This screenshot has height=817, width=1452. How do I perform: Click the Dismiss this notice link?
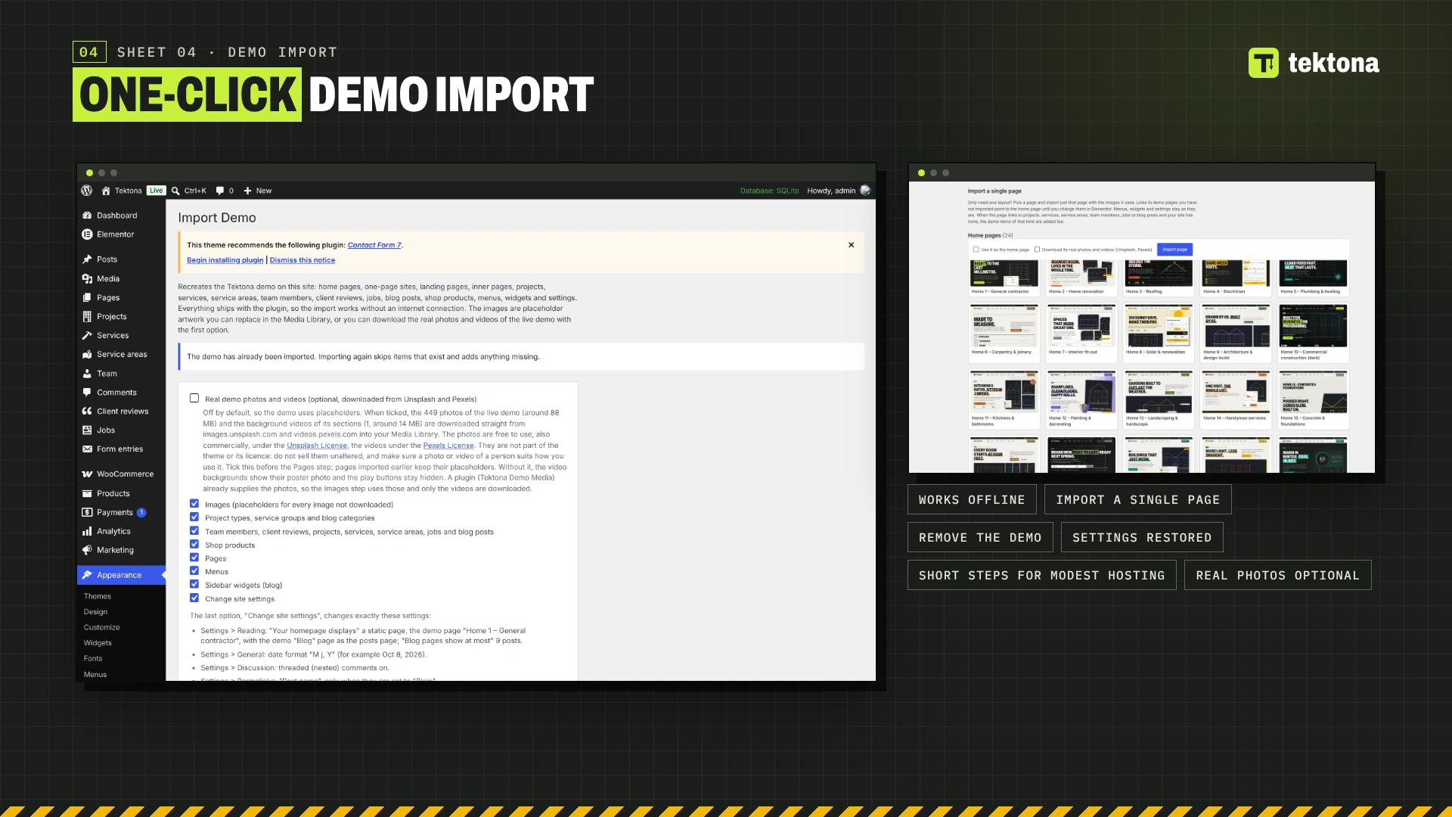coord(302,260)
